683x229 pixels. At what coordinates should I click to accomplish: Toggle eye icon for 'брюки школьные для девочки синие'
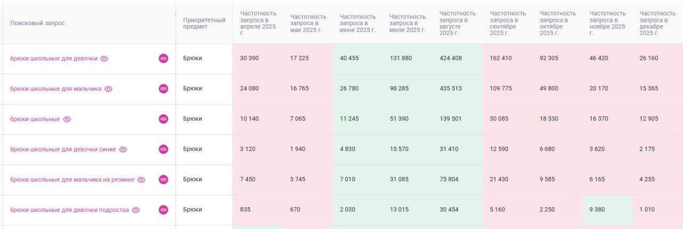click(123, 149)
